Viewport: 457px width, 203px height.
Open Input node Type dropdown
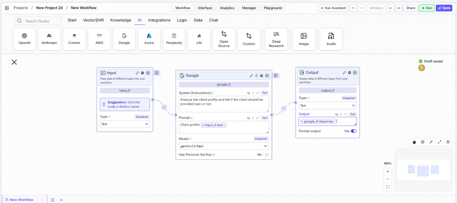click(x=125, y=124)
